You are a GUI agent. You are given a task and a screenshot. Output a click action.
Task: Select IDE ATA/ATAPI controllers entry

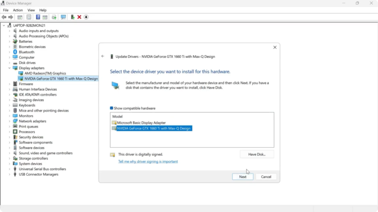38,94
